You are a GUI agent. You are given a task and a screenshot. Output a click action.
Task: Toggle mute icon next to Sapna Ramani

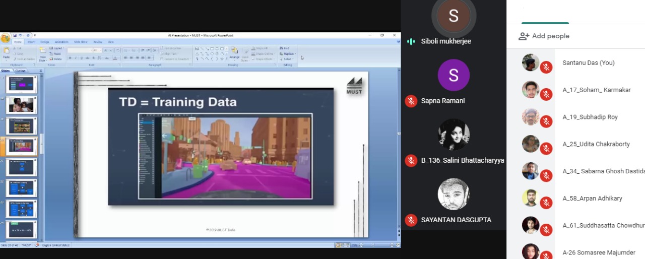(x=411, y=101)
